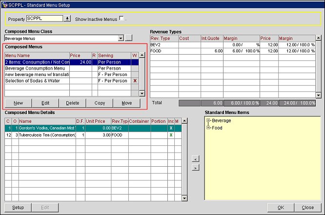The image size is (325, 215).
Task: Expand the Food tree node
Action: [x=209, y=128]
